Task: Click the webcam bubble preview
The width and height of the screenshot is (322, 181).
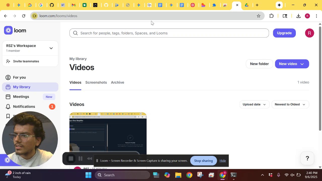Action: point(30,139)
